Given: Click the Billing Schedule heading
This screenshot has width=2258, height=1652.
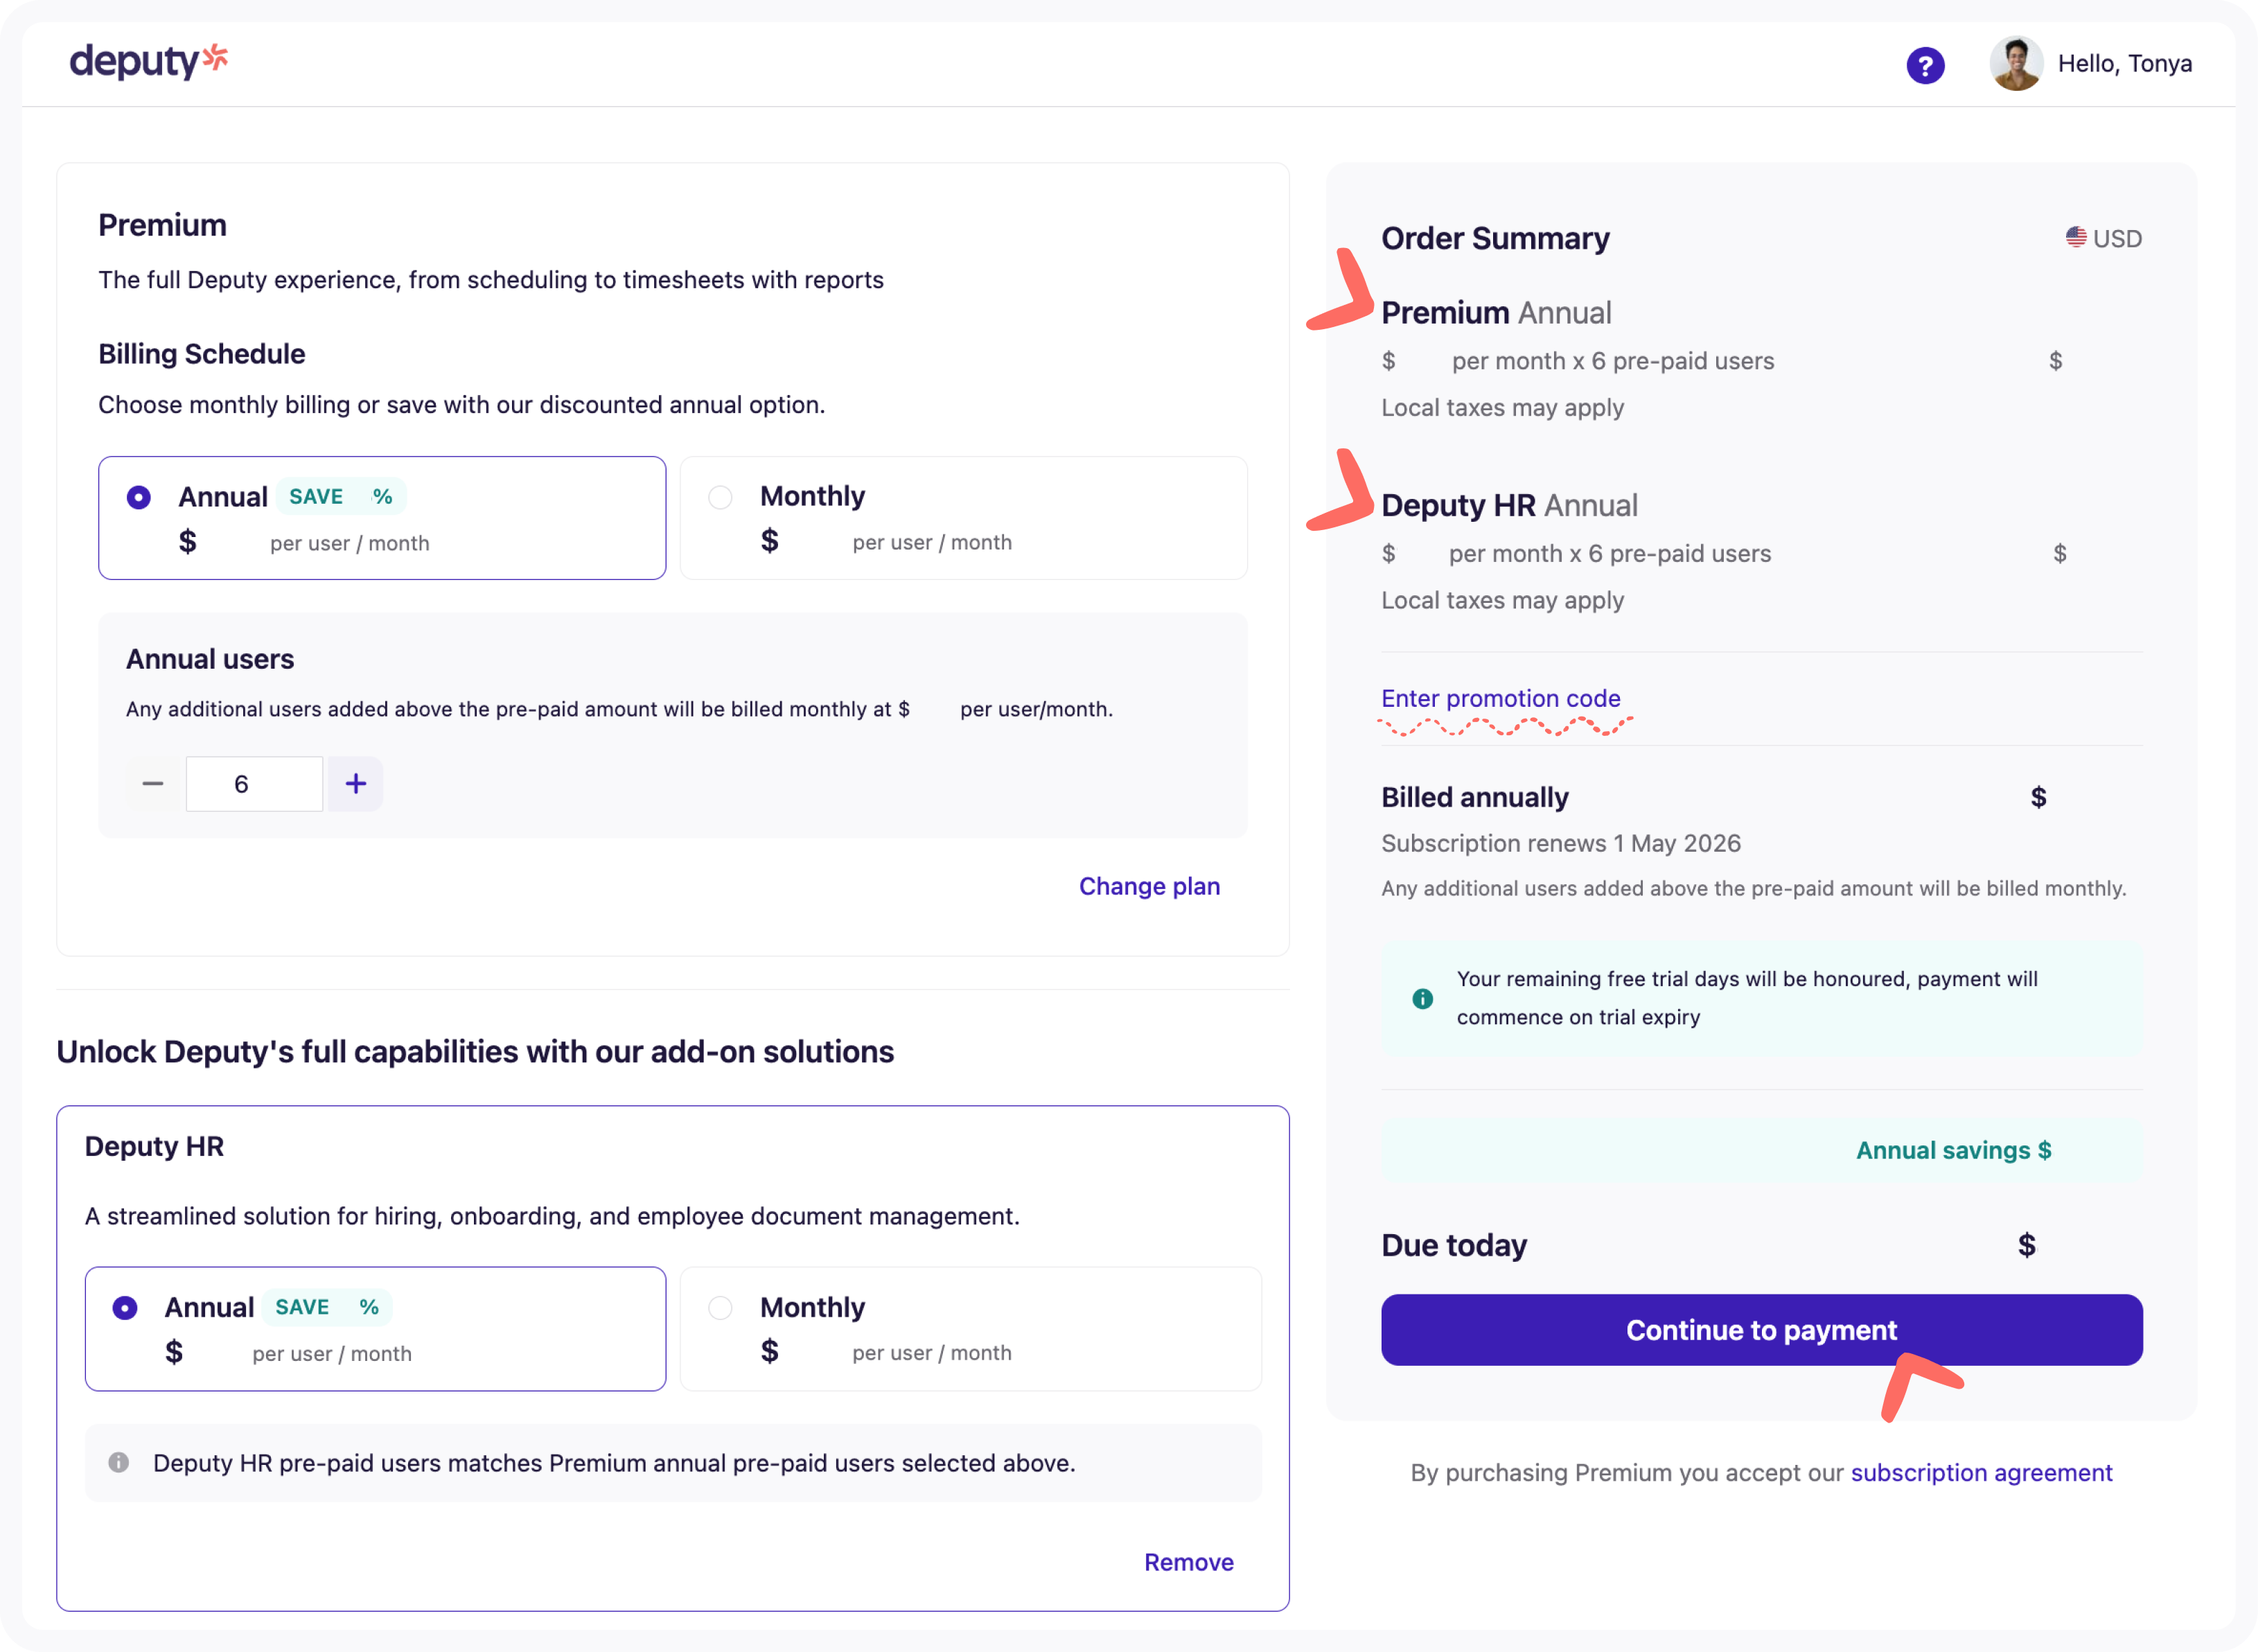Looking at the screenshot, I should coord(202,354).
